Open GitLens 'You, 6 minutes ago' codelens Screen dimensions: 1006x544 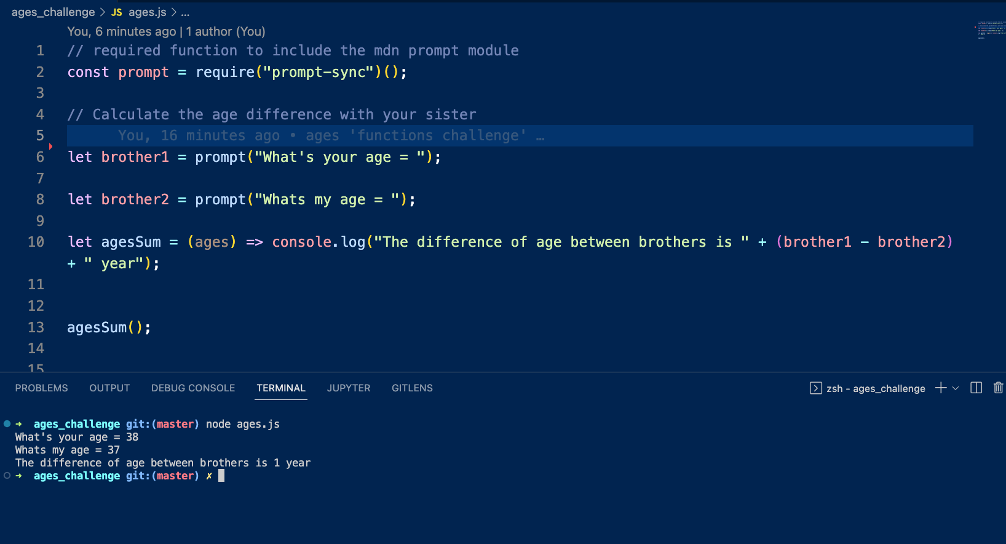tap(122, 31)
